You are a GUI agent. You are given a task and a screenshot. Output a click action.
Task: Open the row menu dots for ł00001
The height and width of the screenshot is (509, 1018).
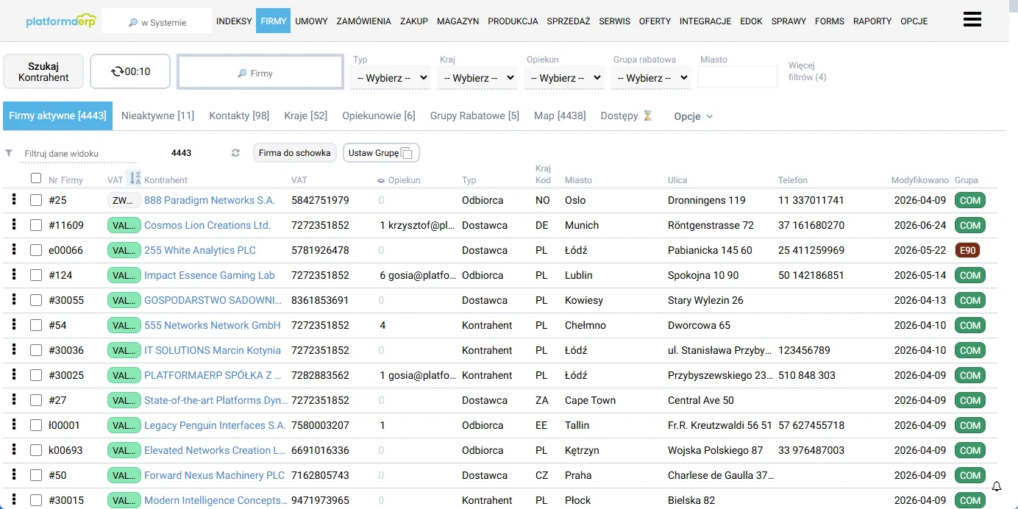click(14, 424)
